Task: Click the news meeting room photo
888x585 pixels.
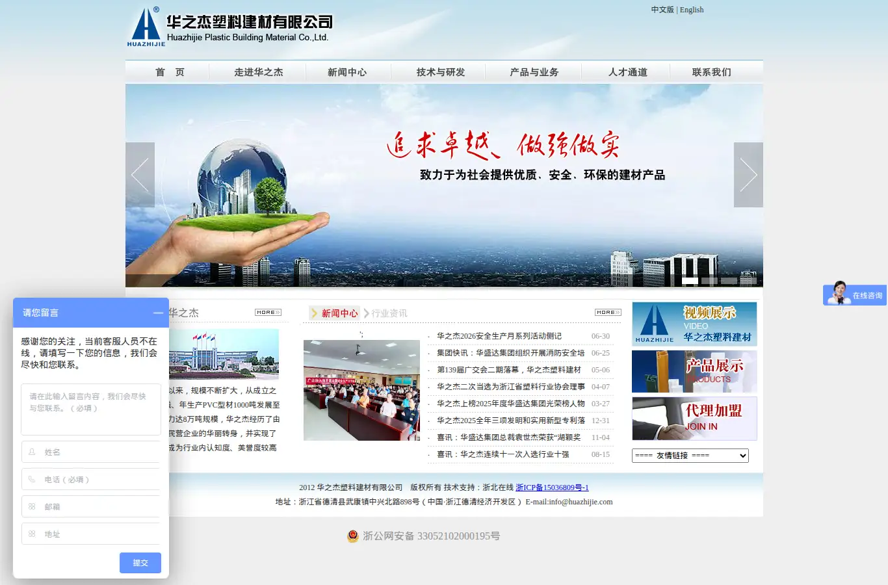Action: coord(361,390)
